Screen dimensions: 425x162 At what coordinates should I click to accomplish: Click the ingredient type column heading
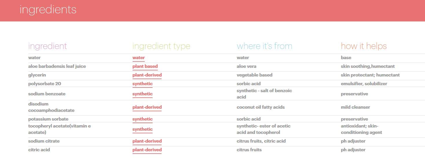161,46
